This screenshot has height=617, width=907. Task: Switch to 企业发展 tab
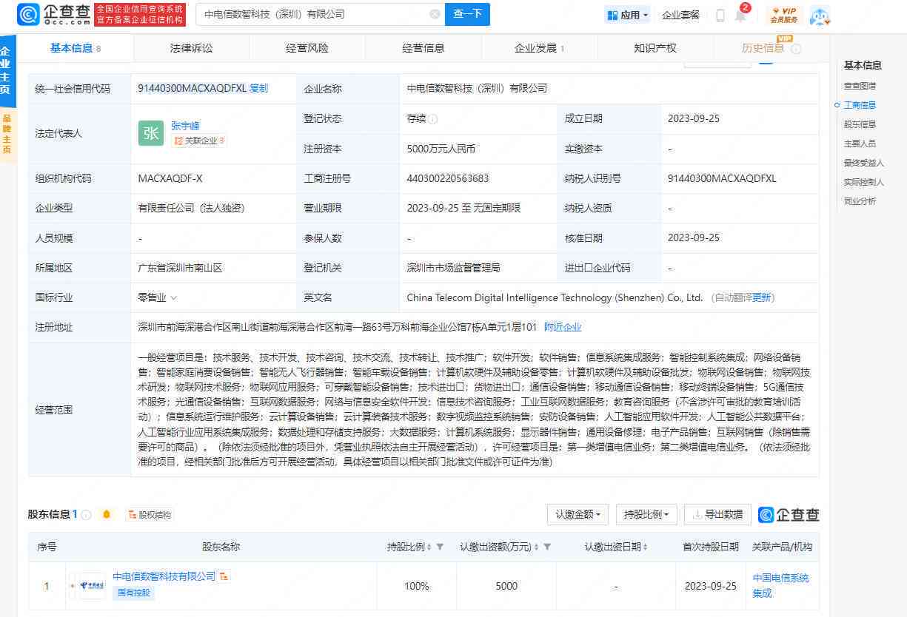pos(539,48)
